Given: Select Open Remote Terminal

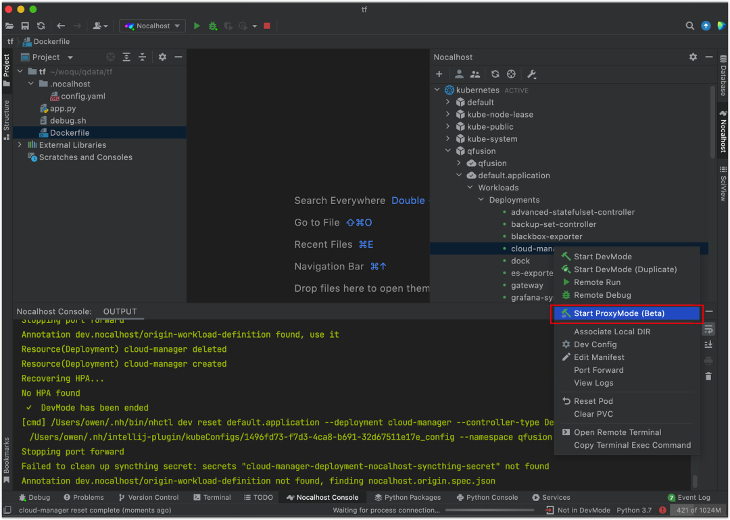Looking at the screenshot, I should [x=627, y=433].
